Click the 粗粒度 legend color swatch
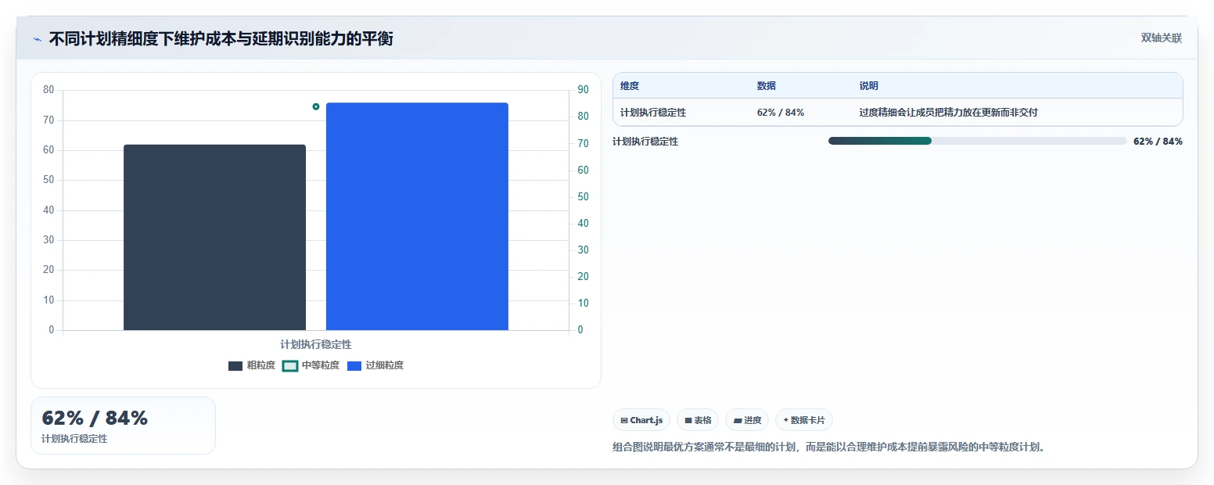This screenshot has height=485, width=1214. tap(235, 366)
